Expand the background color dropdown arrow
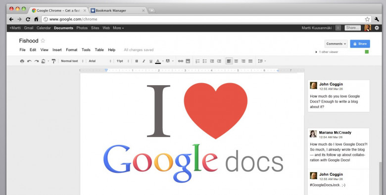The image size is (386, 195). point(173,61)
